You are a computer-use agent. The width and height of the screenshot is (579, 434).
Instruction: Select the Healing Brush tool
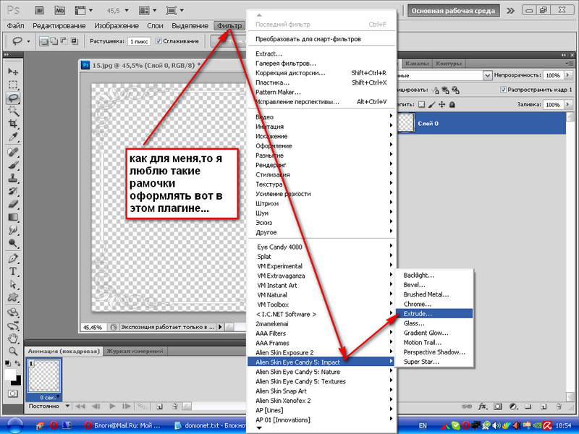pyautogui.click(x=13, y=152)
